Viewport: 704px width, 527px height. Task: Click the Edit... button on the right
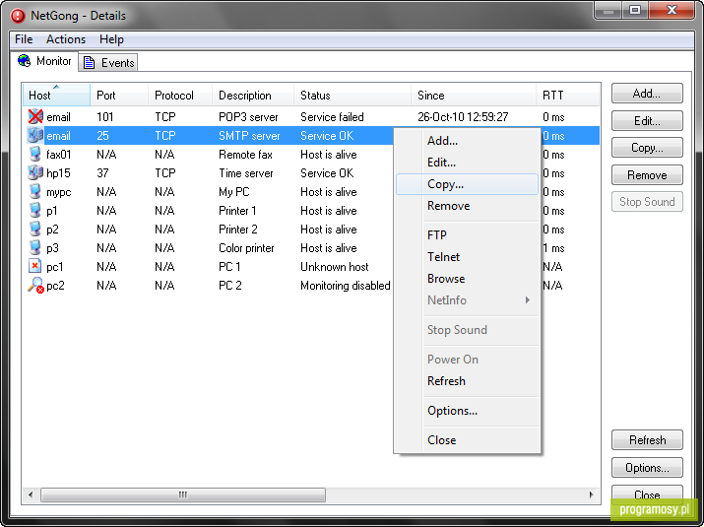click(x=647, y=121)
